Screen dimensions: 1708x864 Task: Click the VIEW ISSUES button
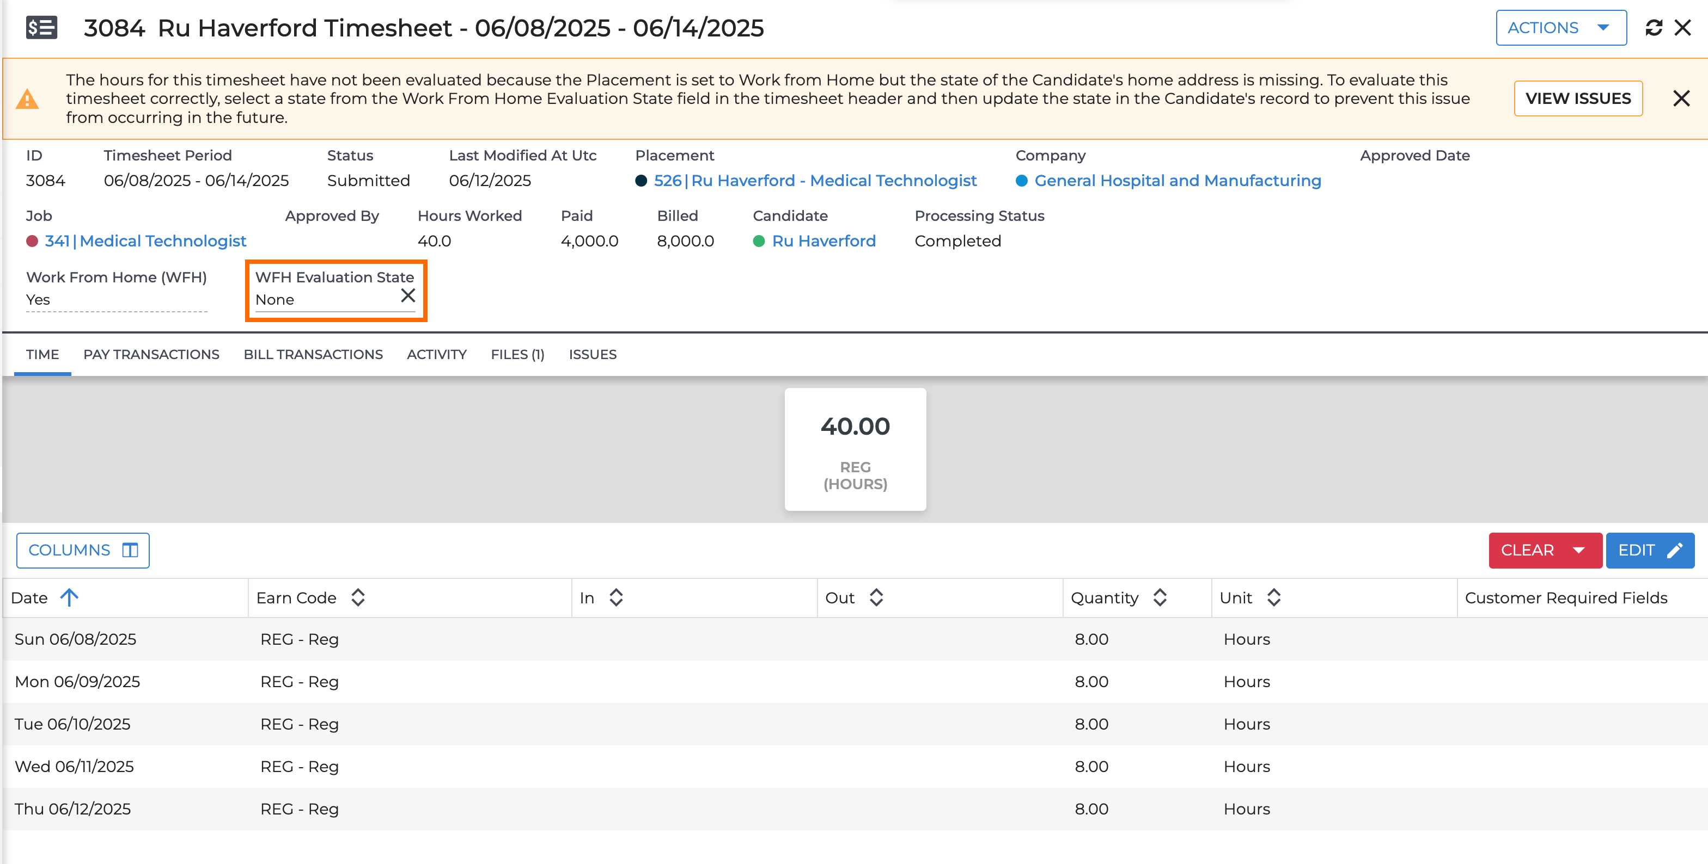click(x=1578, y=98)
